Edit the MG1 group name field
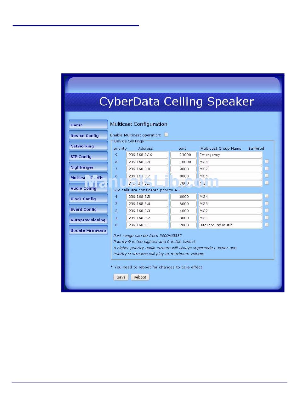 (x=230, y=218)
